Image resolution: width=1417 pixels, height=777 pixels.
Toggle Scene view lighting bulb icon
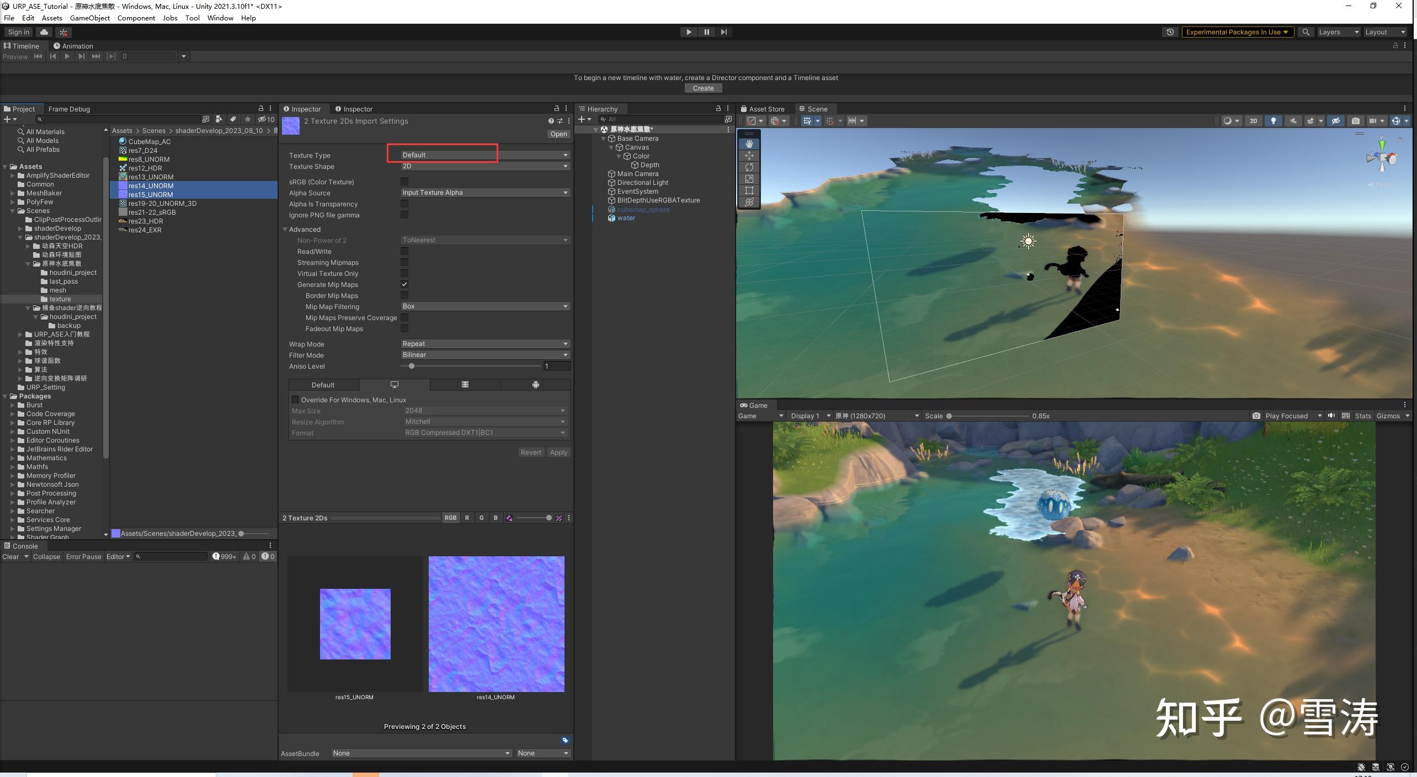1273,121
